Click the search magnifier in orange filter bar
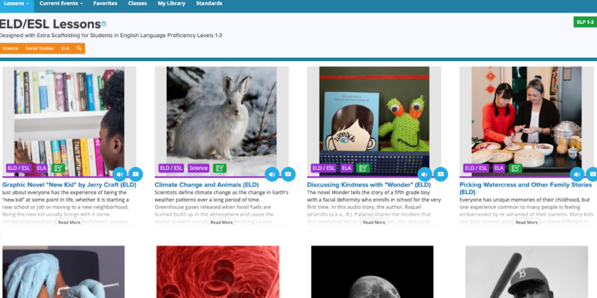The width and height of the screenshot is (597, 298). coord(79,48)
